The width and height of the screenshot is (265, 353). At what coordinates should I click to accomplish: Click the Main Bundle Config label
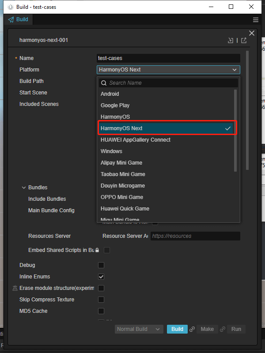tap(51, 210)
